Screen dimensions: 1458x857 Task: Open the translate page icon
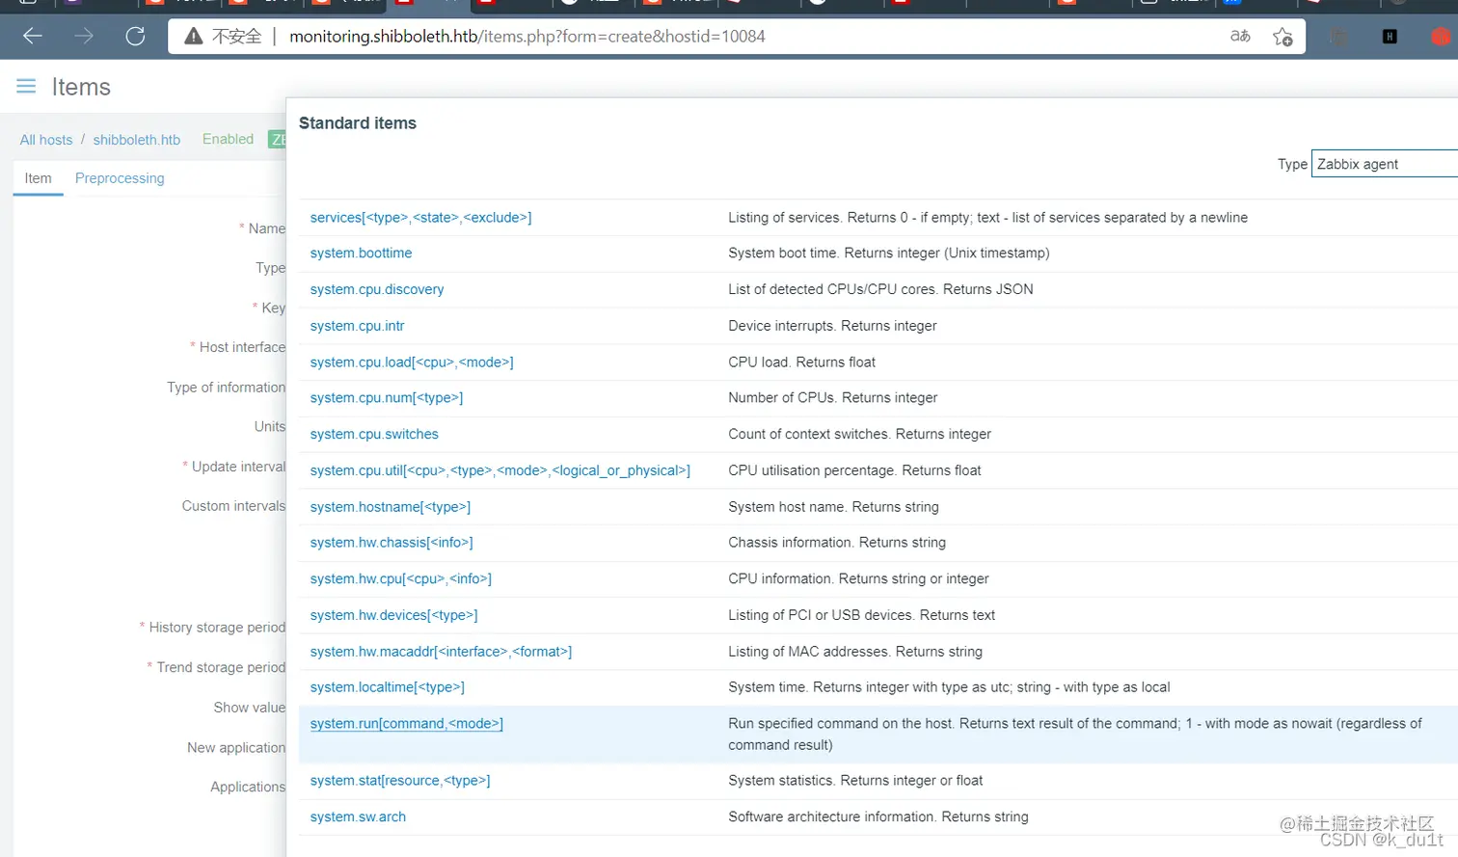(1240, 36)
